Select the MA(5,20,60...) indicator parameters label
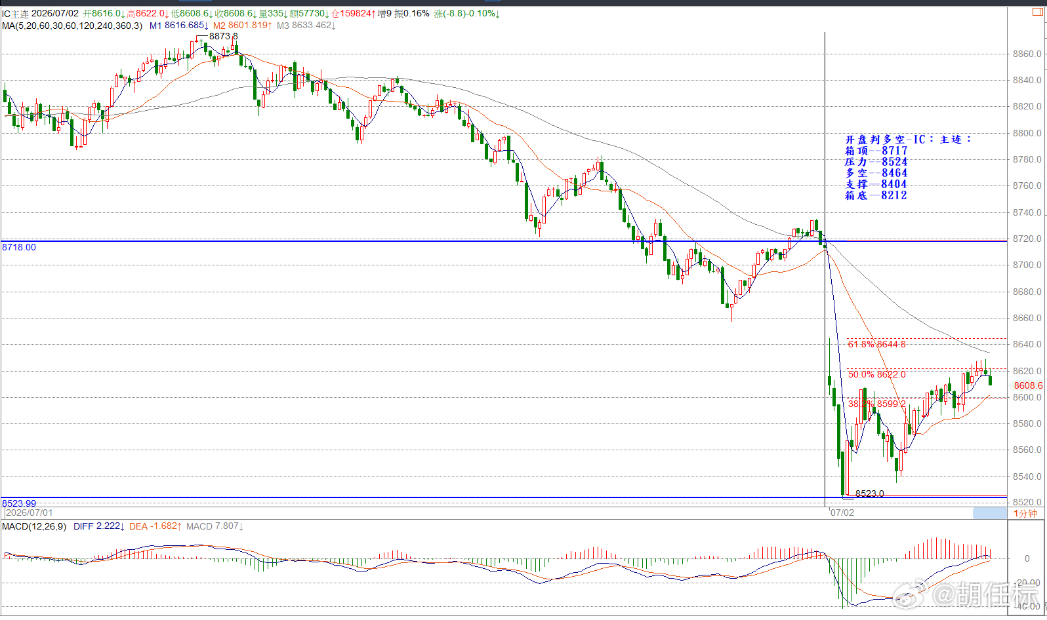Image resolution: width=1047 pixels, height=620 pixels. click(72, 26)
